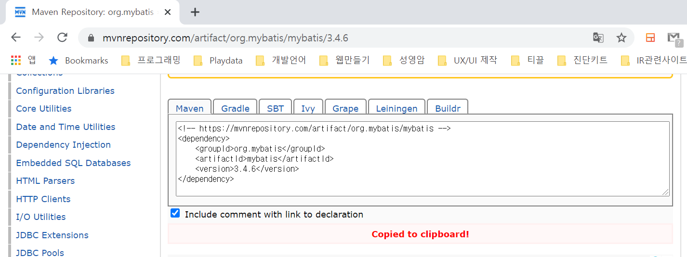Open the Google Translate page icon
Screen dimensions: 687x257
[598, 38]
